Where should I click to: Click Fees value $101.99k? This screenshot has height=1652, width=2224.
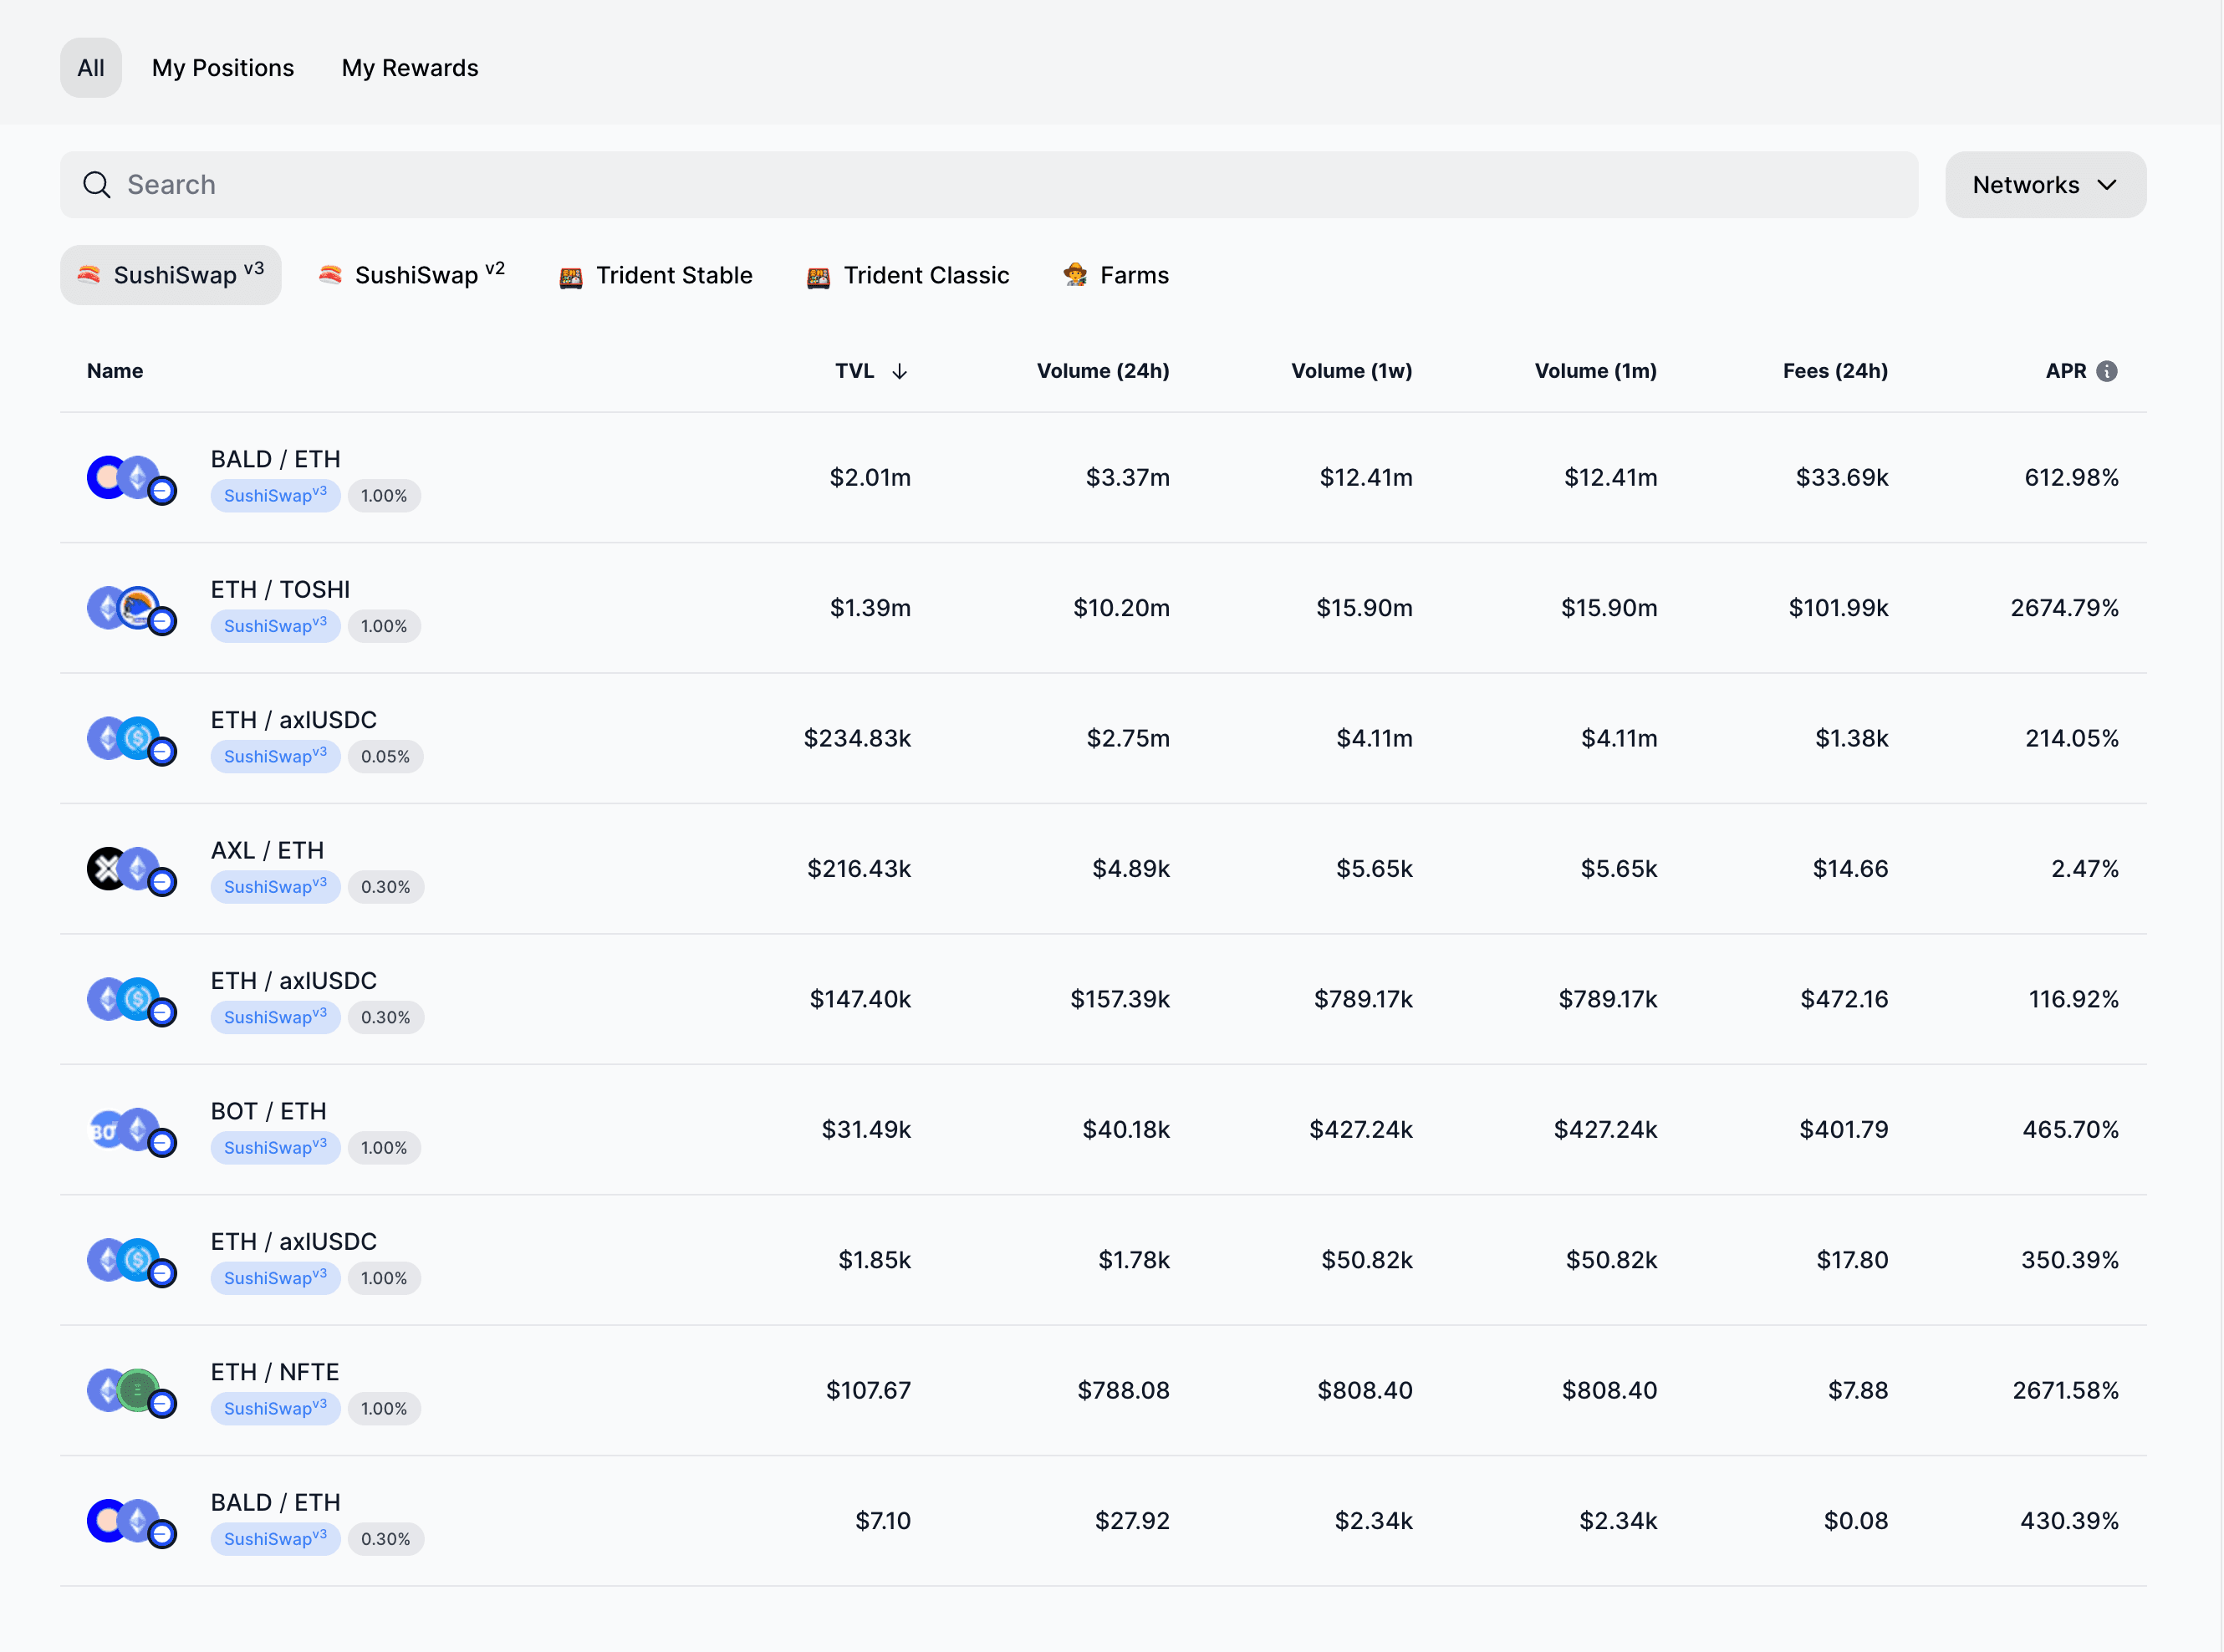pos(1838,608)
